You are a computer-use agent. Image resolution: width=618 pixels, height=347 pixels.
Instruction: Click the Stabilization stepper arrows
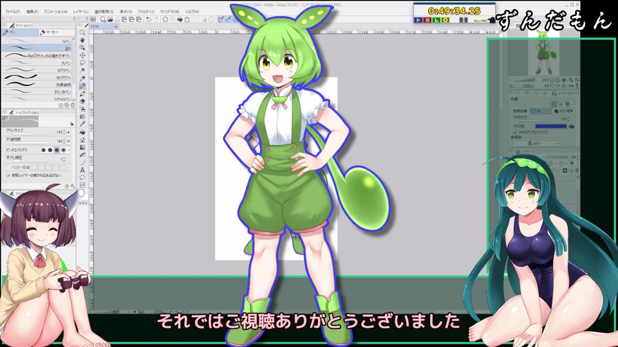pos(64,159)
